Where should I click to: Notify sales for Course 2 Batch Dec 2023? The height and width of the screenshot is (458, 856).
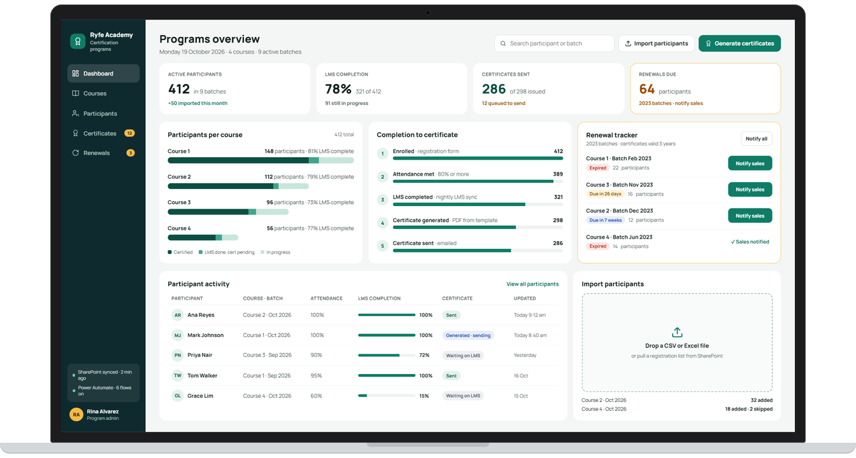(x=750, y=216)
